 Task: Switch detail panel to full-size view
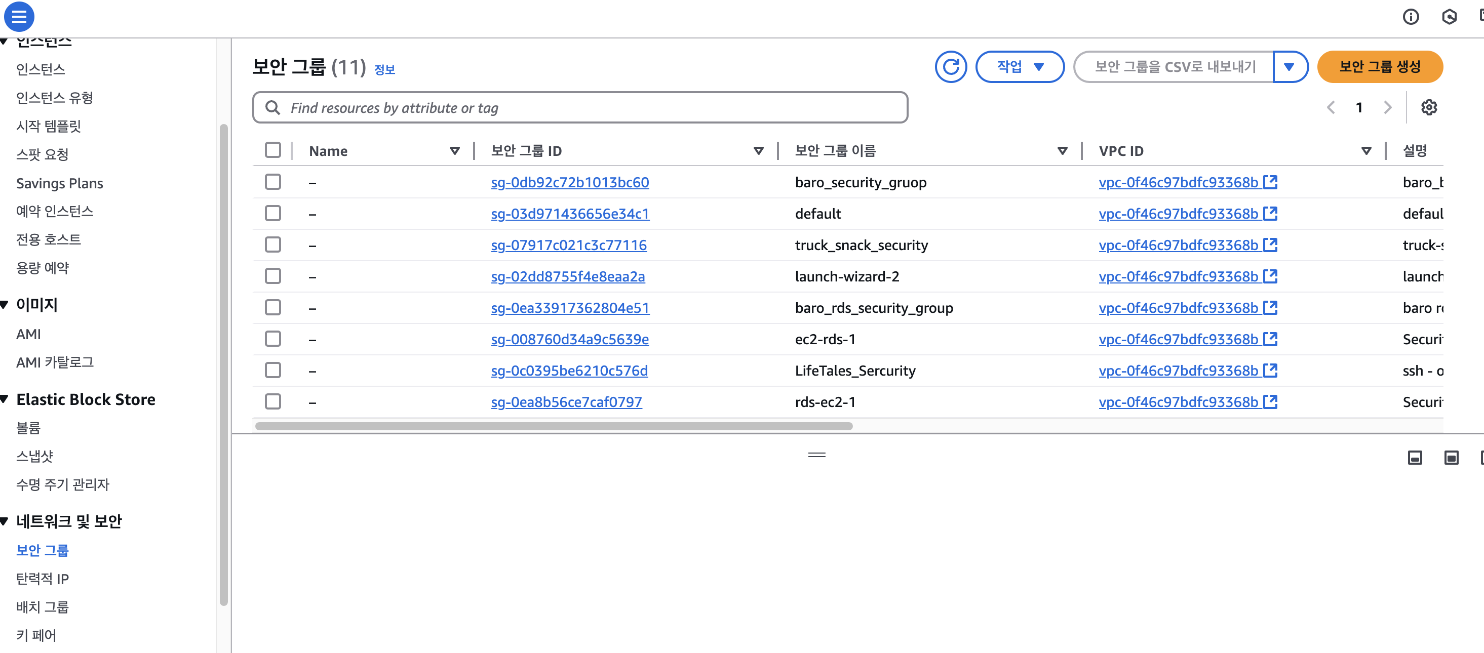[1451, 458]
